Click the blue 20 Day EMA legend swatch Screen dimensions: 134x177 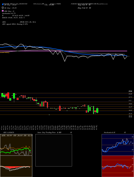tap(3, 4)
